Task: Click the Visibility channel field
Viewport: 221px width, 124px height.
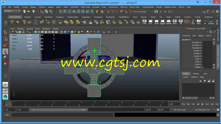Action: pos(207,67)
